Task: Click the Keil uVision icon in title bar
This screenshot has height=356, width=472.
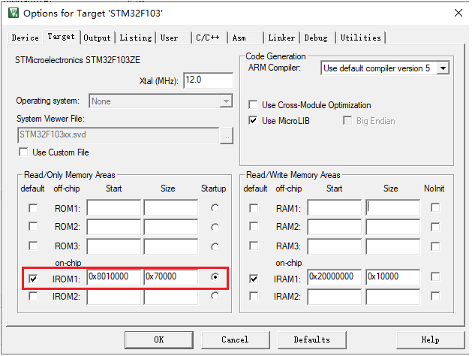Action: point(14,13)
